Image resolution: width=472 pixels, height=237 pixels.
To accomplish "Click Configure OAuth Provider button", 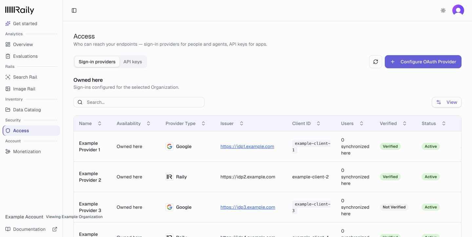I will 423,62.
